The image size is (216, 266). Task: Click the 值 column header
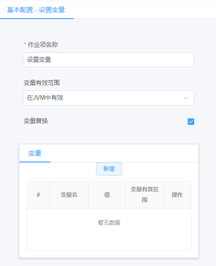point(107,195)
